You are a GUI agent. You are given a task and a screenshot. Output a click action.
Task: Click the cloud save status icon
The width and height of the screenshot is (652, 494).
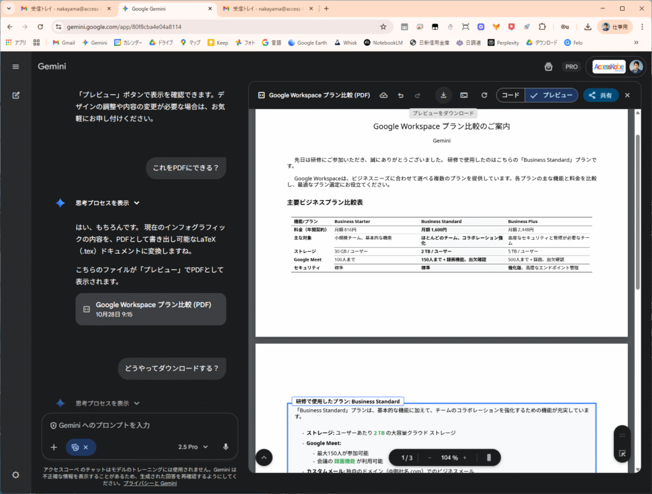383,95
